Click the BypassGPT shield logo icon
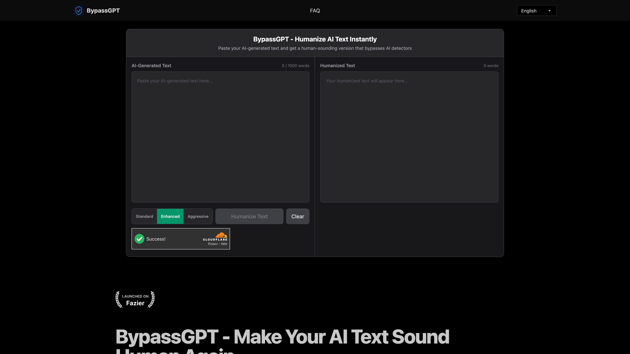The image size is (630, 354). (x=78, y=10)
